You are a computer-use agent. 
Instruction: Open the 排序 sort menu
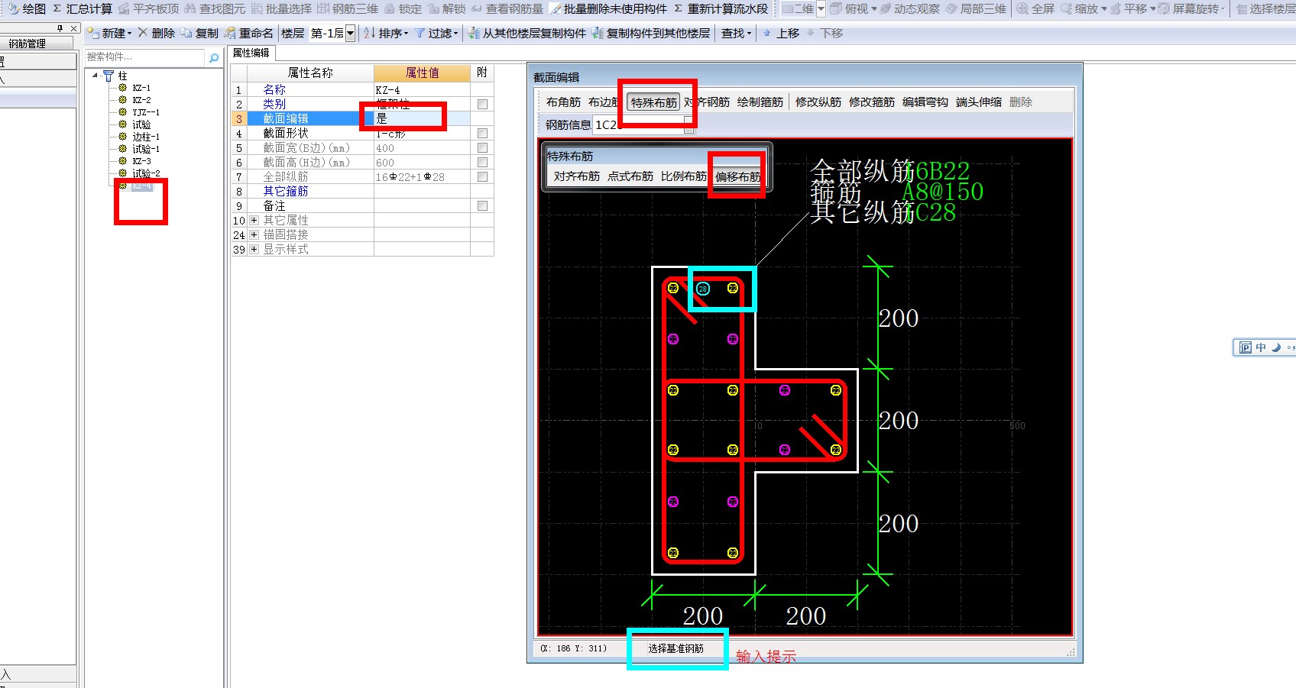(386, 34)
